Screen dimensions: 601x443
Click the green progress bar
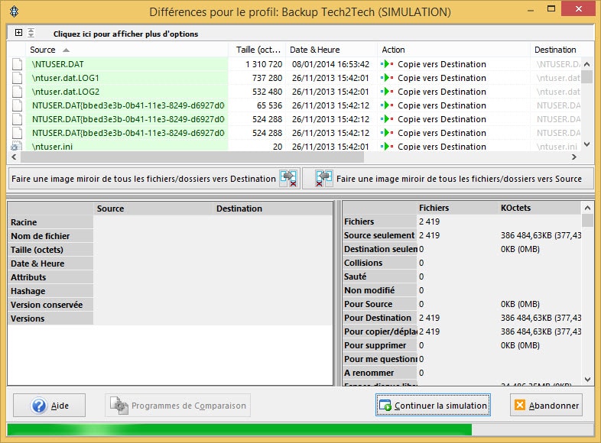(239, 430)
